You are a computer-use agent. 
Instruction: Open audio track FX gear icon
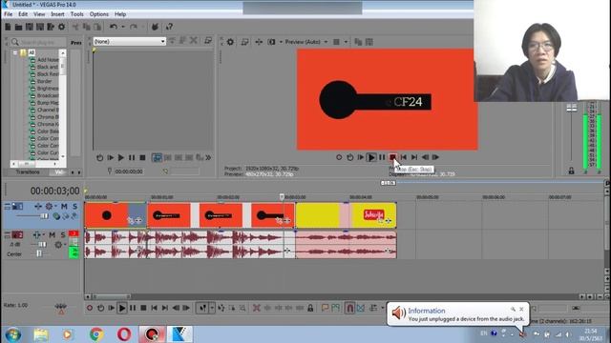coord(58,245)
